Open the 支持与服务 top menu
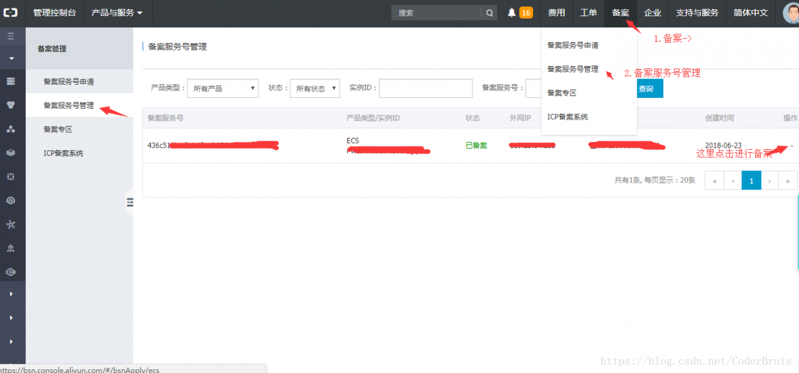Screen dimensions: 799x373 coord(697,12)
